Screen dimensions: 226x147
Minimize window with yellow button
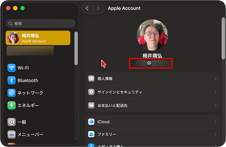15,8
